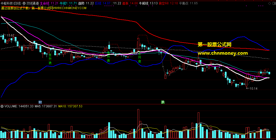Select the 生命线: 11.21 value

(49, 3)
